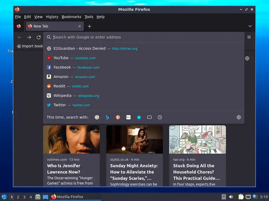This screenshot has height=201, width=269.
Task: Switch to workspace 3
Action: 24,197
